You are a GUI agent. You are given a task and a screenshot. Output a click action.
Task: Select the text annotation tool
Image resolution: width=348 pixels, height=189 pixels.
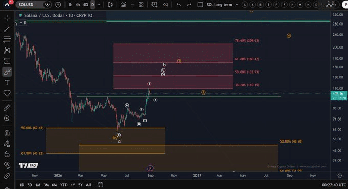click(x=7, y=83)
